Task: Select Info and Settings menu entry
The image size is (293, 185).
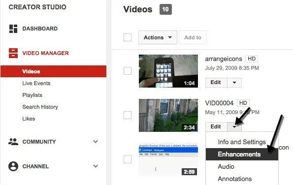Action: pyautogui.click(x=242, y=142)
